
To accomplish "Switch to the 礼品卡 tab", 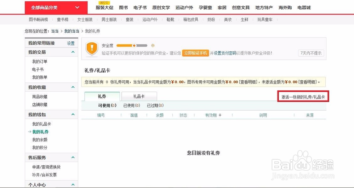I will [x=139, y=96].
